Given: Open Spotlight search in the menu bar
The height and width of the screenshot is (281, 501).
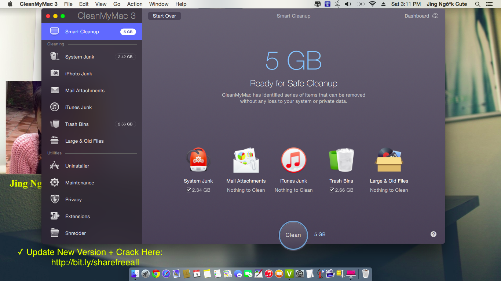Looking at the screenshot, I should (478, 4).
